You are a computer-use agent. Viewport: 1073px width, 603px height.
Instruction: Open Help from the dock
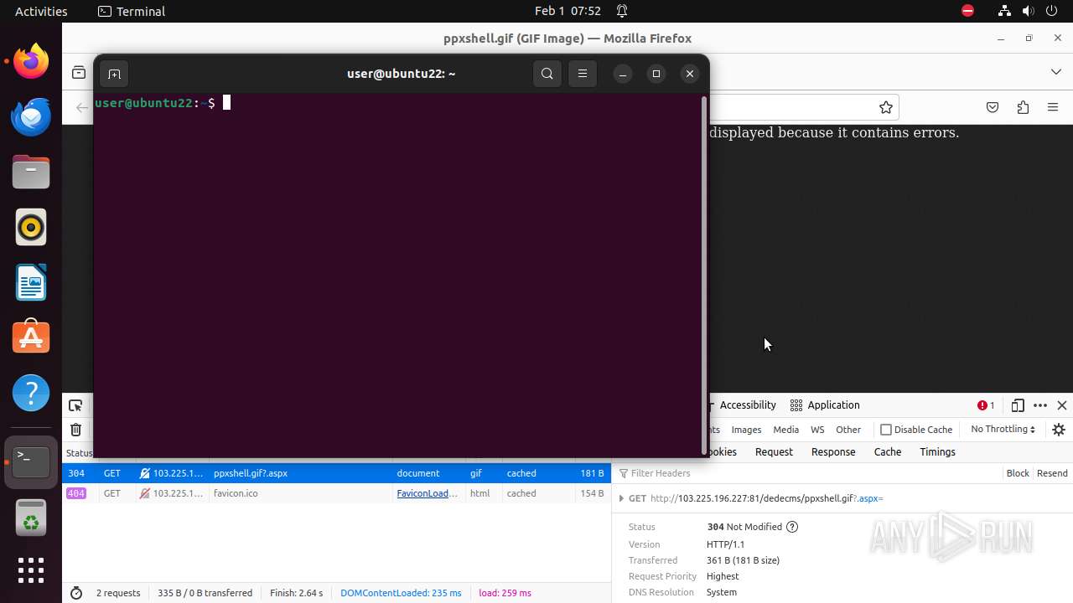tap(31, 393)
